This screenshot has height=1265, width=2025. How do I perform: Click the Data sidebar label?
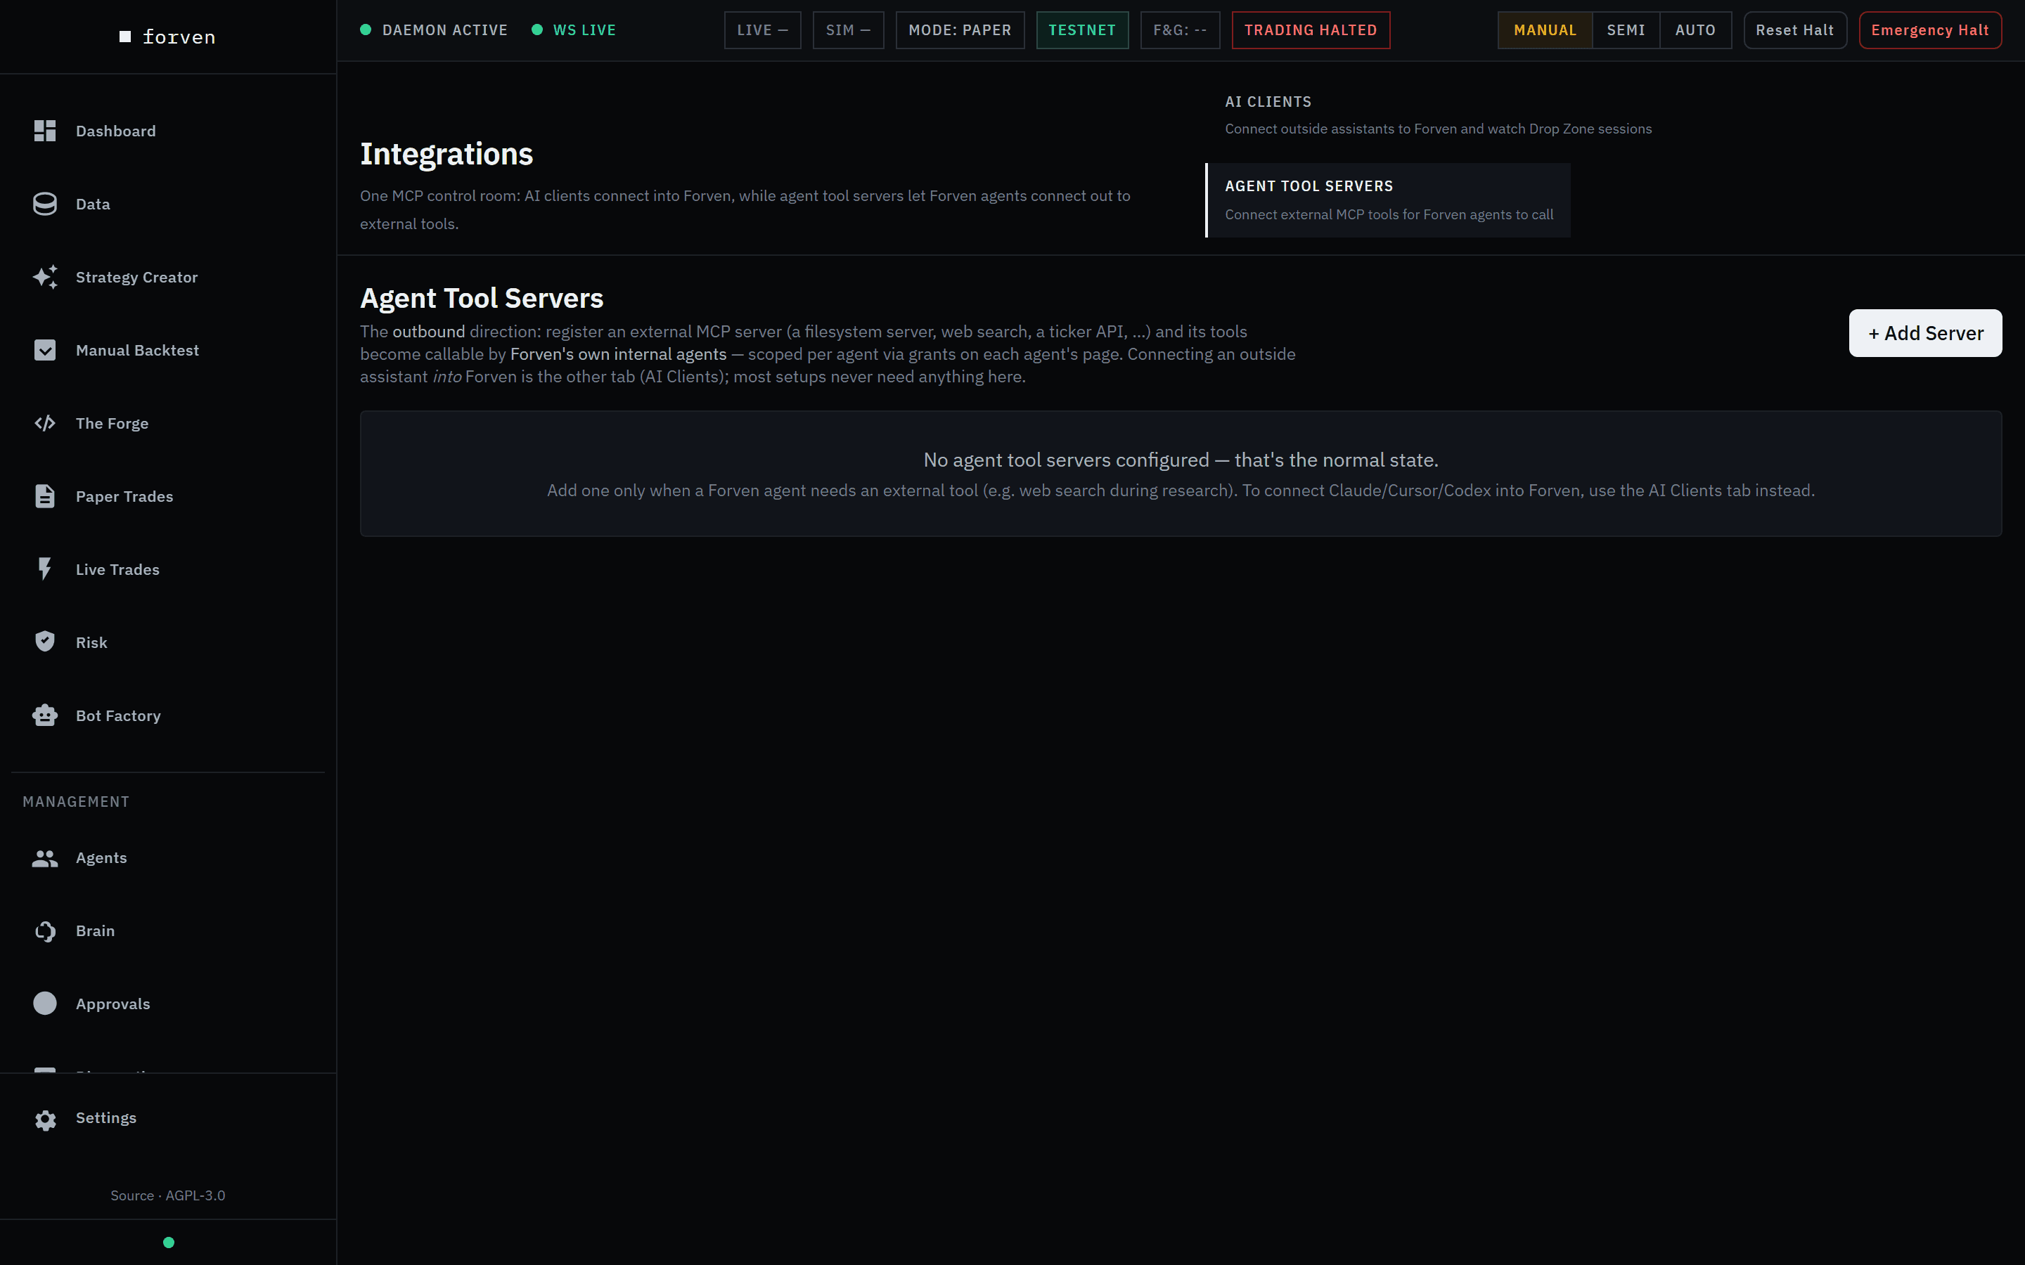(x=93, y=204)
